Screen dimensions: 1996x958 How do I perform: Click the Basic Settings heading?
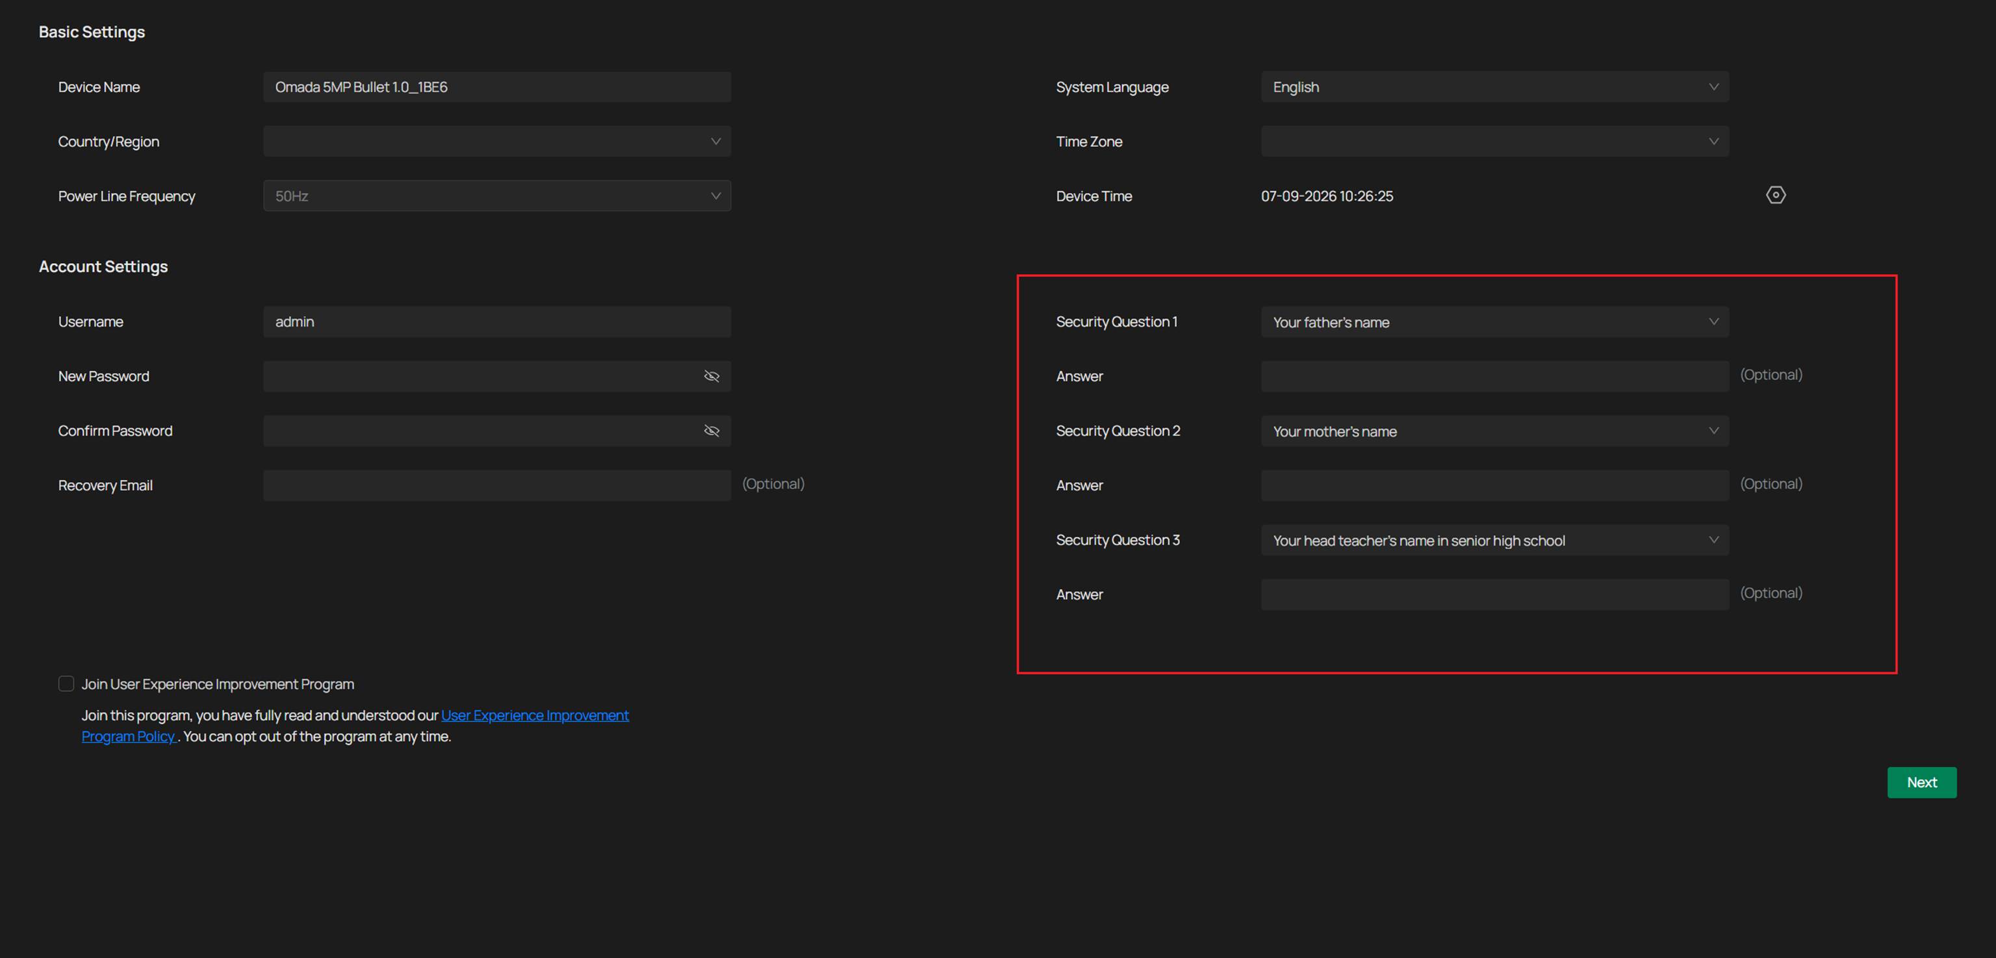tap(92, 32)
